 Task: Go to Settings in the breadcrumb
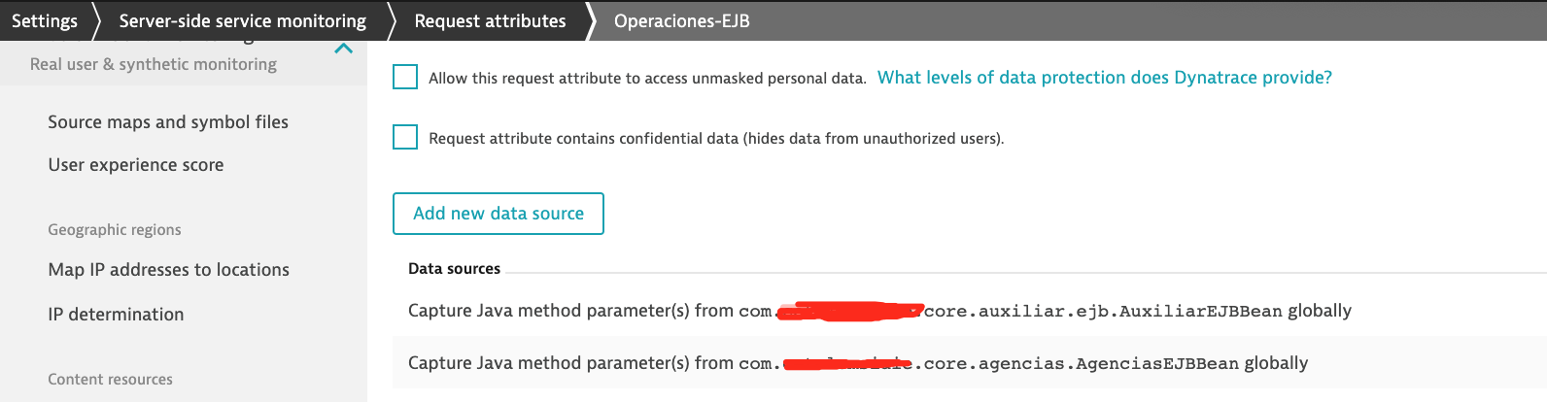pos(45,20)
